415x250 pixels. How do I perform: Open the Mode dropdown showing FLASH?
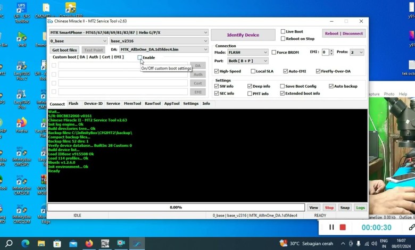pyautogui.click(x=248, y=52)
